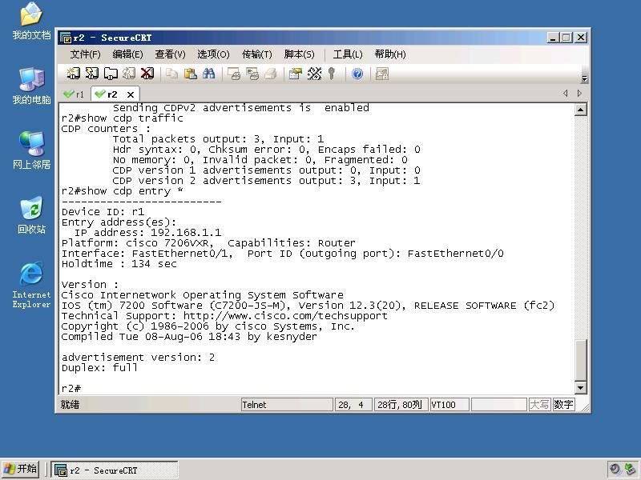Screen dimensions: 641x480
Task: Open the 文件(F) menu
Action: tap(85, 54)
